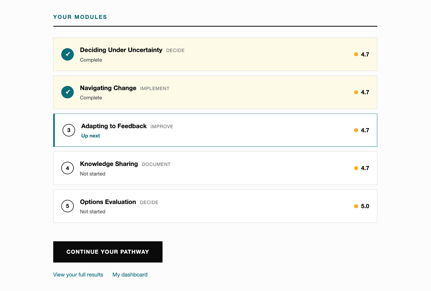Click the DECIDE tag on Options Evaluation
The height and width of the screenshot is (291, 431).
coord(149,202)
